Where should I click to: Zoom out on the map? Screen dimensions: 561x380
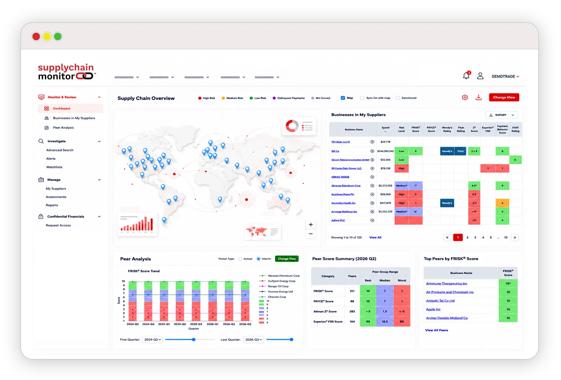[x=311, y=234]
